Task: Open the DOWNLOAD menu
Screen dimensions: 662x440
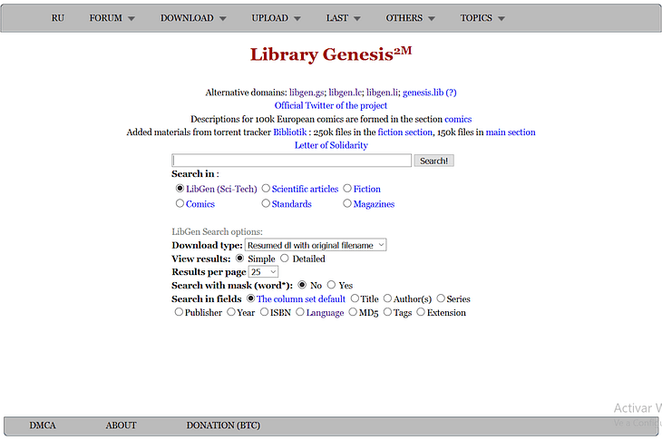Action: coord(193,18)
